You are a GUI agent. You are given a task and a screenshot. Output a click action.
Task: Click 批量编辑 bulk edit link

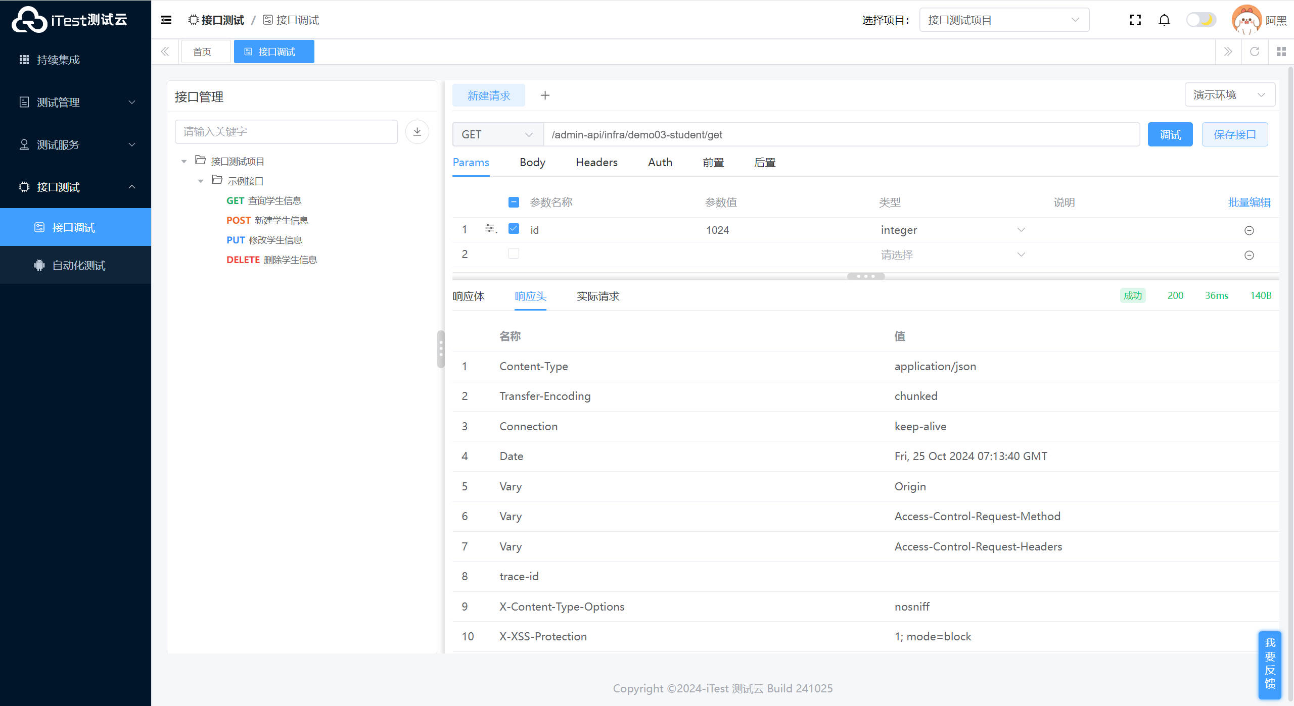click(1249, 203)
